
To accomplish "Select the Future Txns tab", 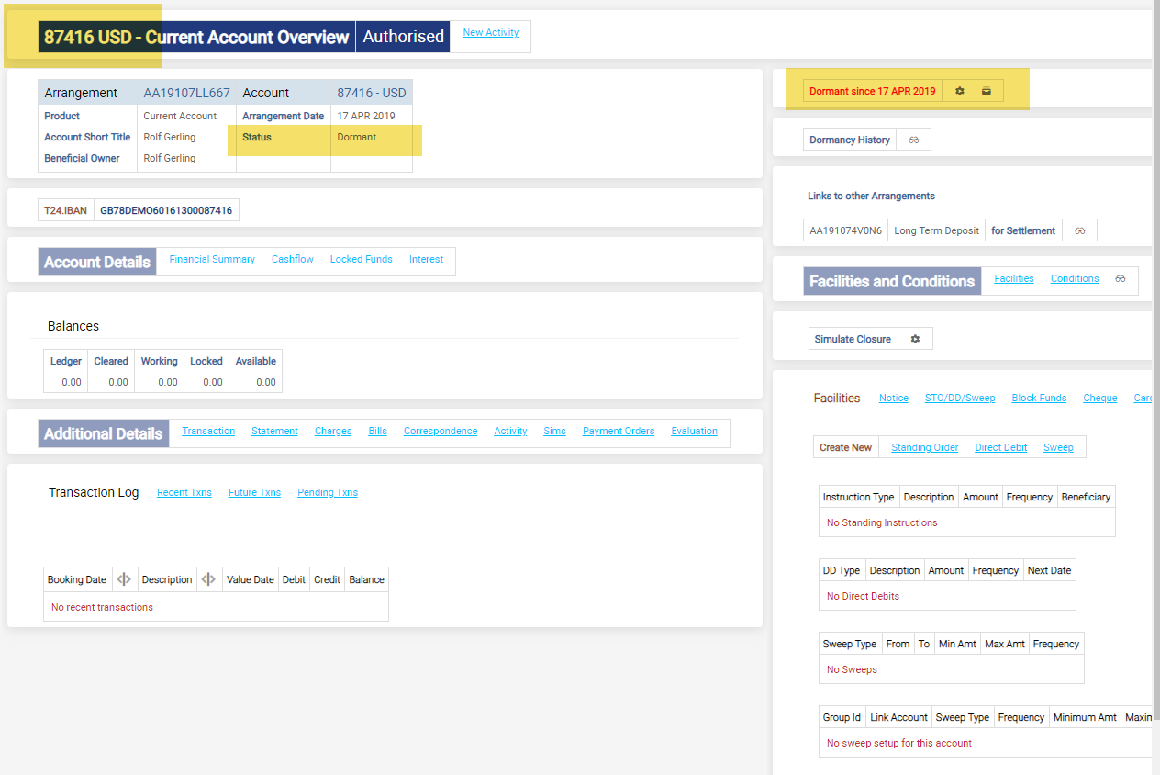I will click(x=254, y=493).
